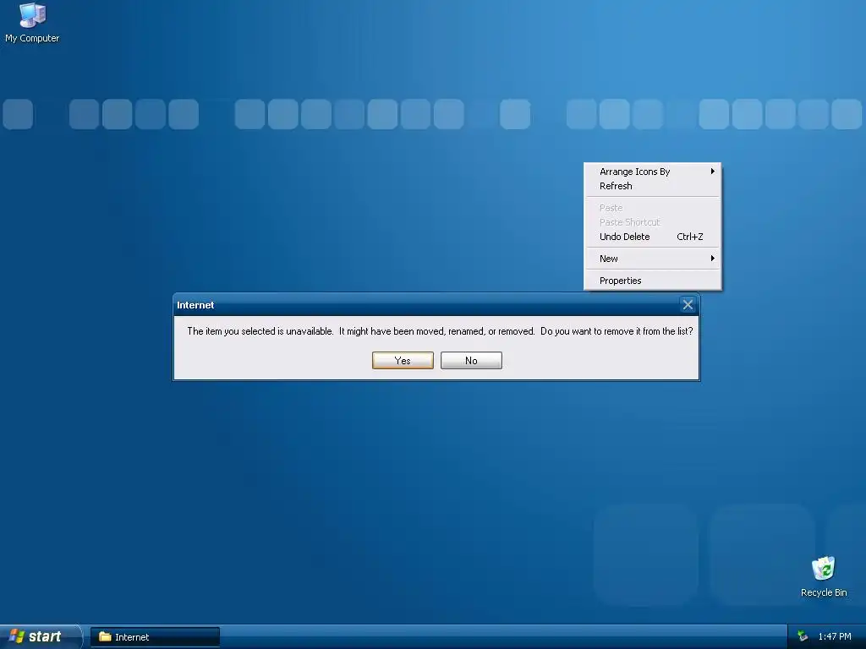Select Undo Delete in the context menu
The height and width of the screenshot is (649, 866).
(653, 237)
